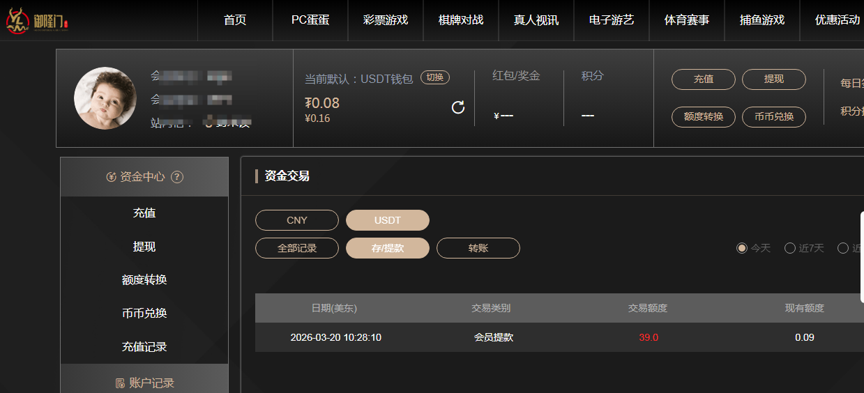The height and width of the screenshot is (393, 864).
Task: Switch to the USDT currency tab
Action: (x=388, y=220)
